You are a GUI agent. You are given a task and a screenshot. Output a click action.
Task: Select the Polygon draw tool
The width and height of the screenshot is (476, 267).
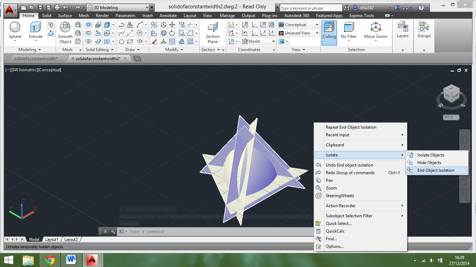pyautogui.click(x=122, y=41)
